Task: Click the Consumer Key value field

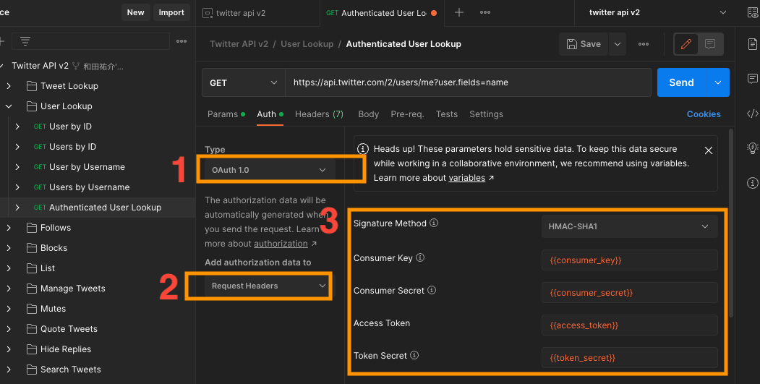Action: click(629, 260)
